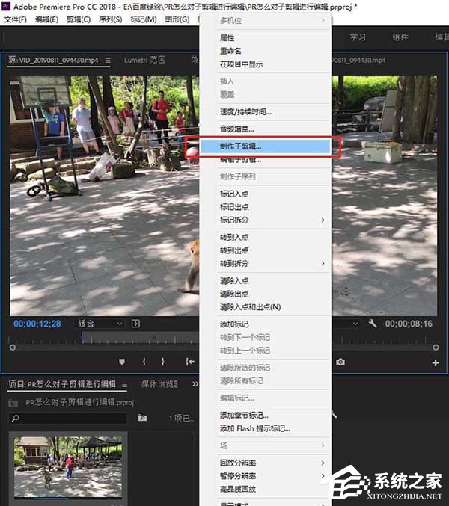Expand panel overflow double-chevron
The image size is (449, 506).
[x=195, y=384]
